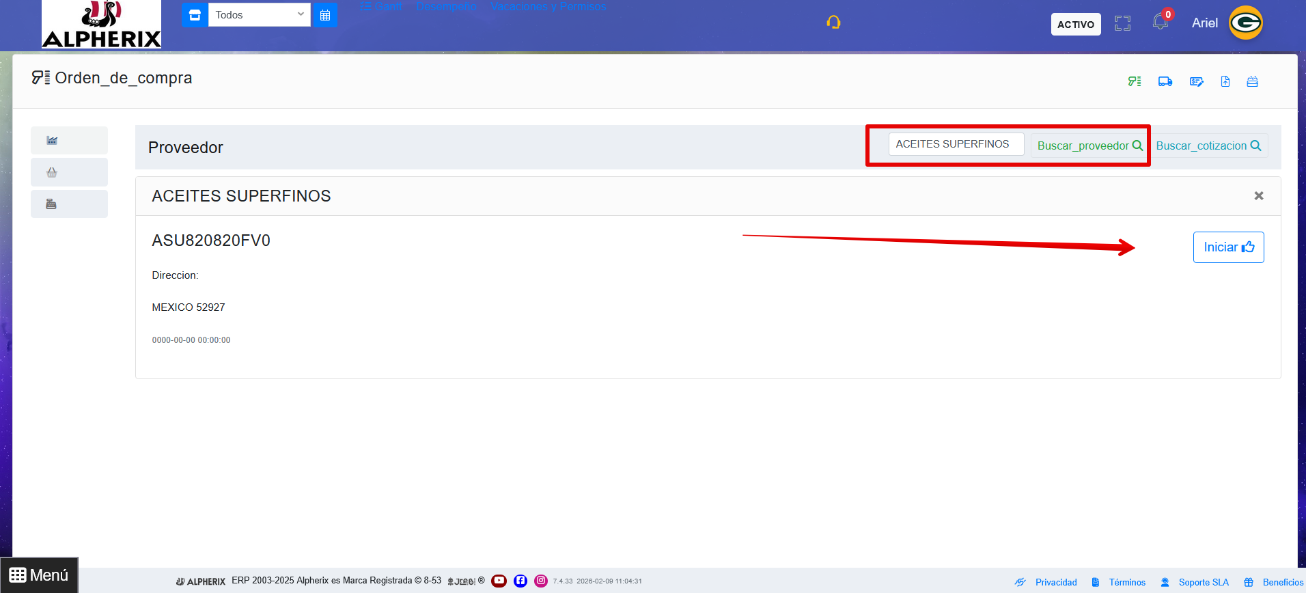Click the Buscar_proveedor button
1306x593 pixels.
click(x=1089, y=146)
